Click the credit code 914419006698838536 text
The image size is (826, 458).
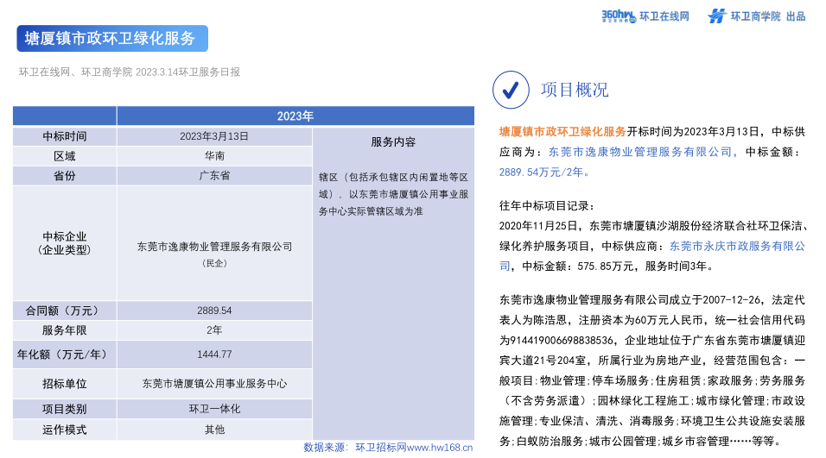564,340
